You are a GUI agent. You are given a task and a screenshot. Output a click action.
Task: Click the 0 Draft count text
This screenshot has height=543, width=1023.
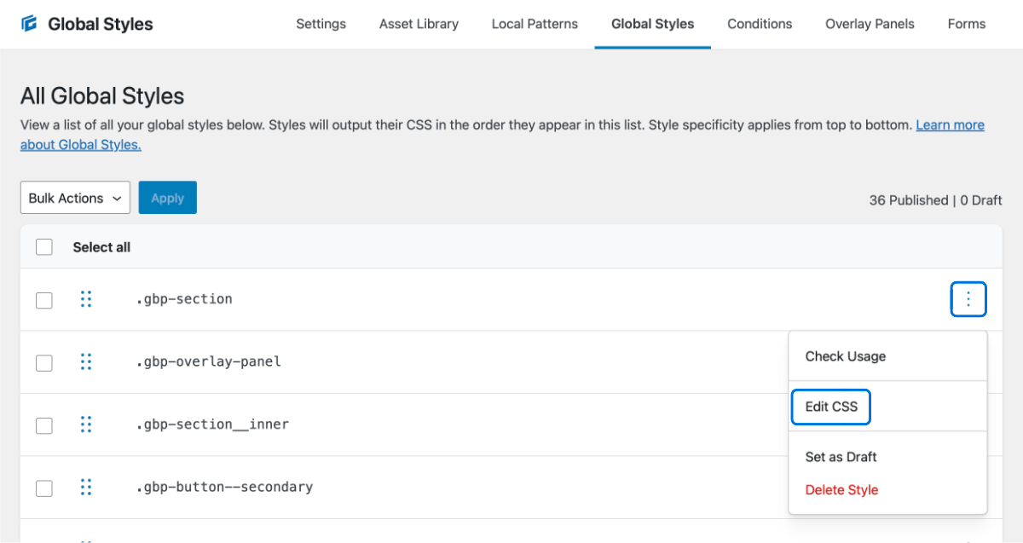[981, 200]
